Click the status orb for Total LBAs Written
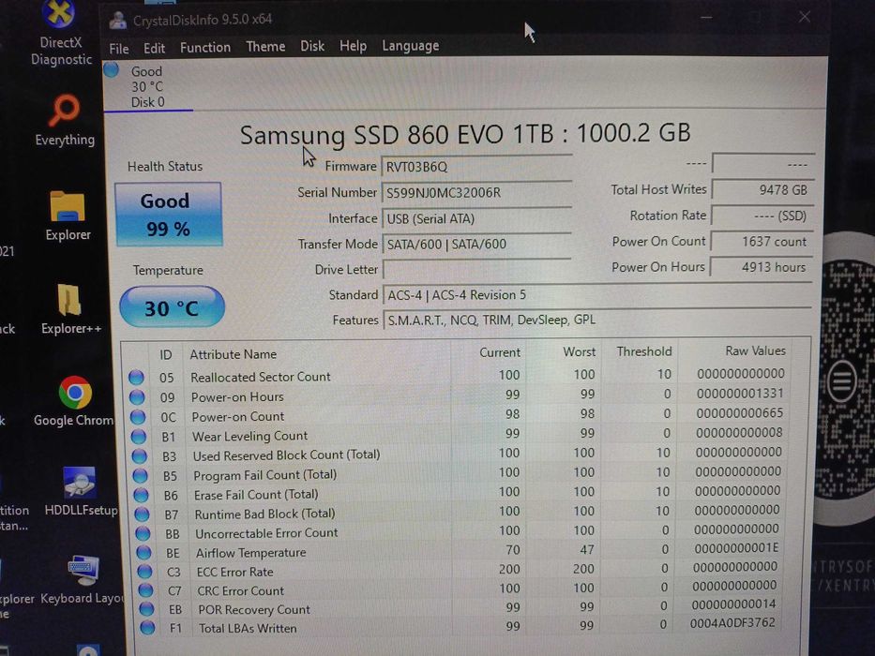The width and height of the screenshot is (875, 656). point(147,628)
